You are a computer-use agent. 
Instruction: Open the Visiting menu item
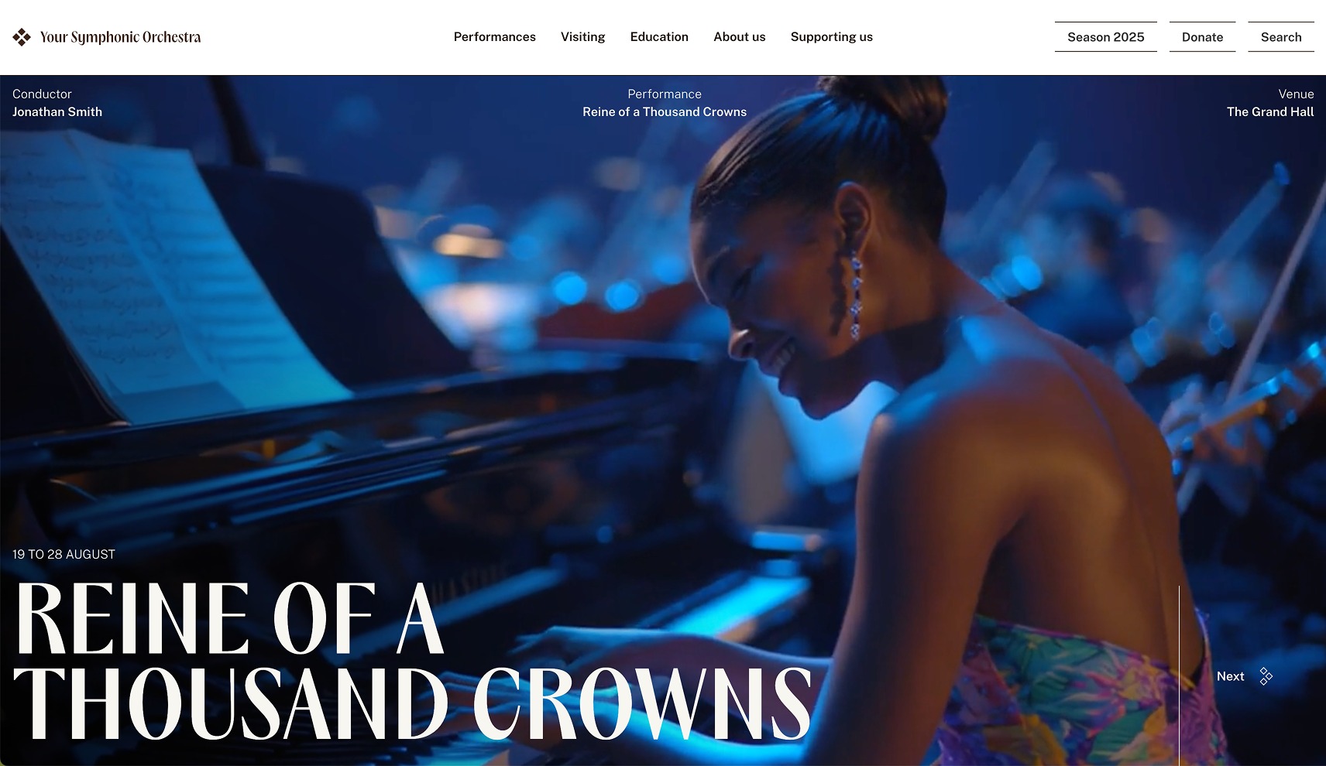pos(582,37)
